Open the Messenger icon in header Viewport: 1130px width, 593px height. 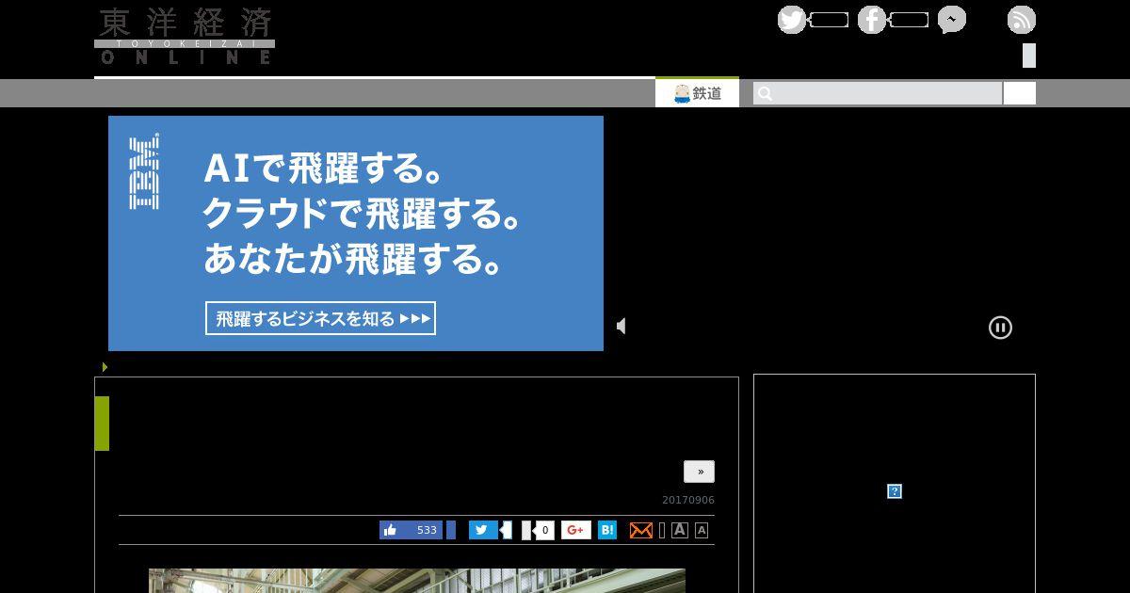[952, 20]
